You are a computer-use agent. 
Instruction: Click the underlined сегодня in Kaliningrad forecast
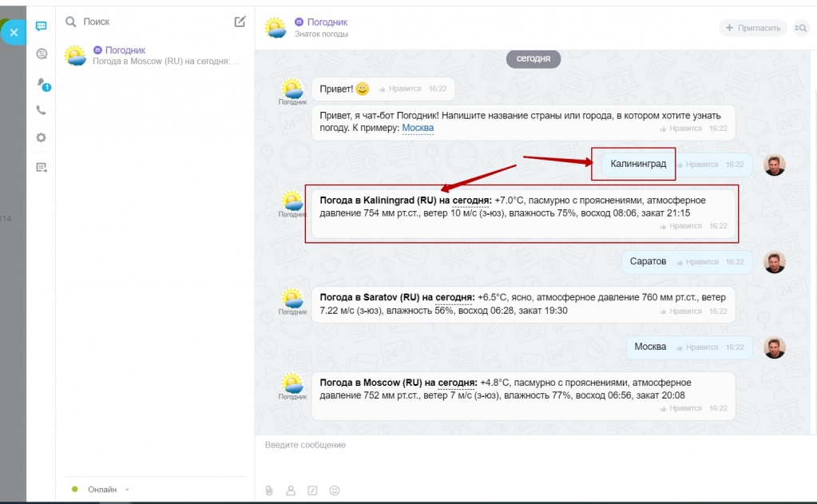tap(470, 200)
